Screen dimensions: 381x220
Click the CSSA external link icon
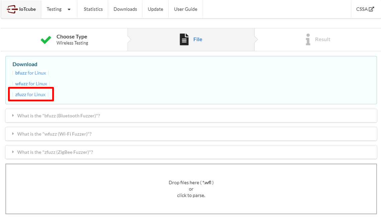(371, 9)
